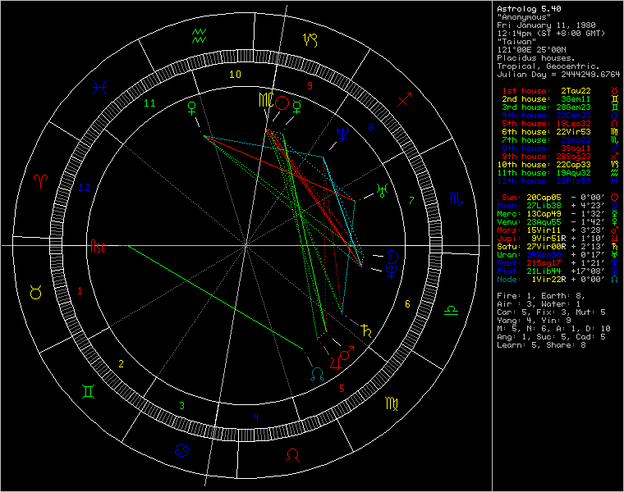The height and width of the screenshot is (492, 624).
Task: Select the North Node symbol in the wheel
Action: (x=317, y=375)
